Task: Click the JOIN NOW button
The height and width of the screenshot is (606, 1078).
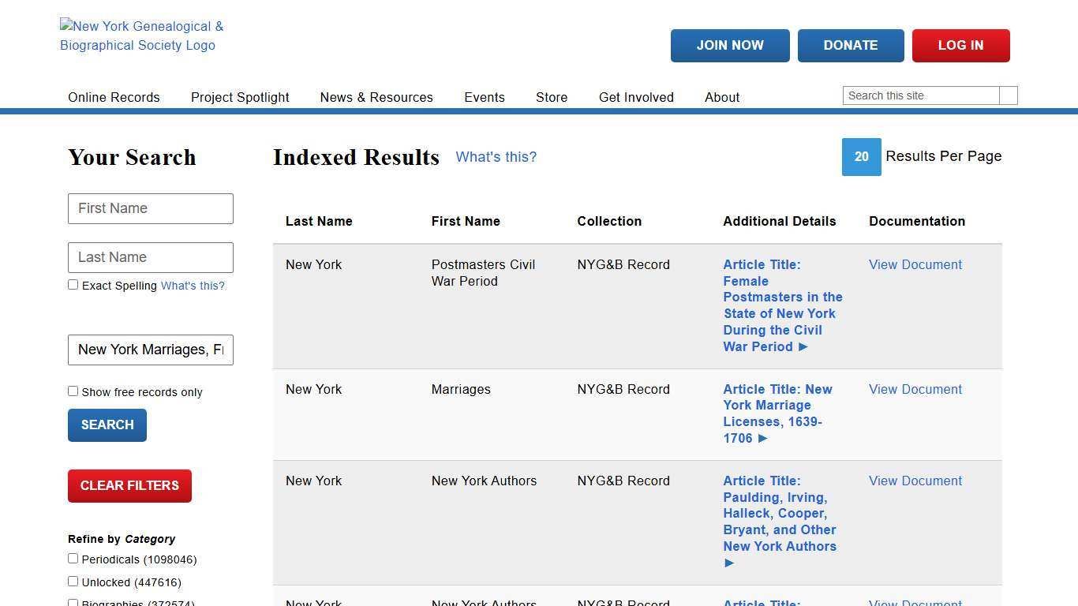Action: [729, 45]
